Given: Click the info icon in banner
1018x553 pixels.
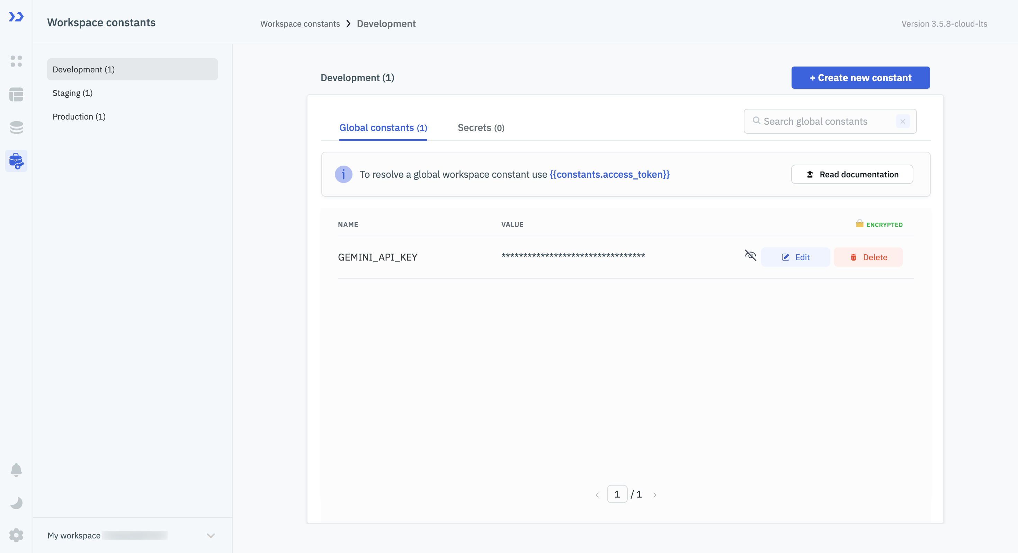Looking at the screenshot, I should [343, 174].
